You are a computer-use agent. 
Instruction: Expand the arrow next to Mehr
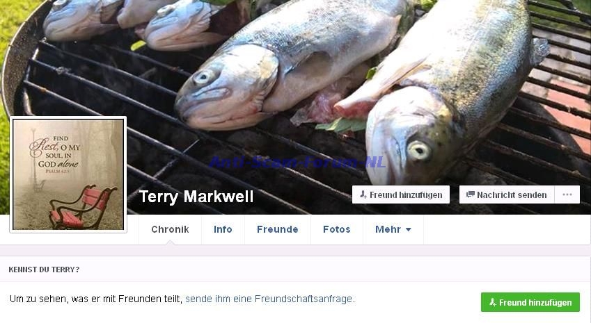pos(408,229)
